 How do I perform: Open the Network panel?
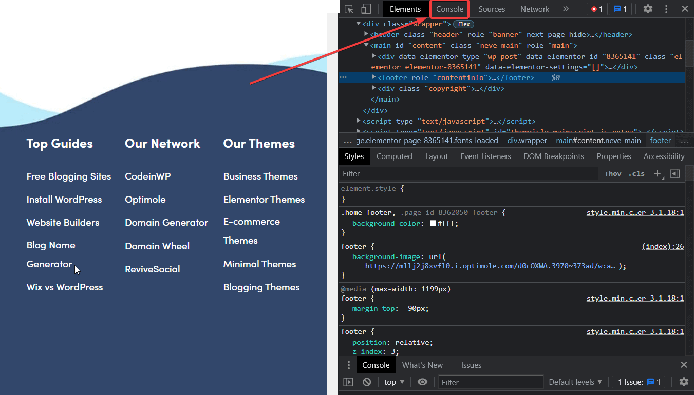535,9
